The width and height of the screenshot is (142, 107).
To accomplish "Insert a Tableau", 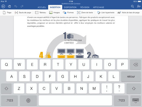I will click(41, 12).
